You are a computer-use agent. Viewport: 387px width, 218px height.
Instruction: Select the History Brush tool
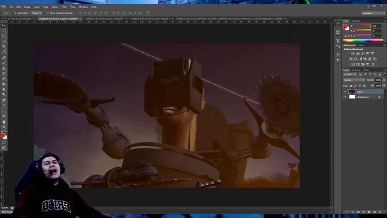pyautogui.click(x=4, y=73)
